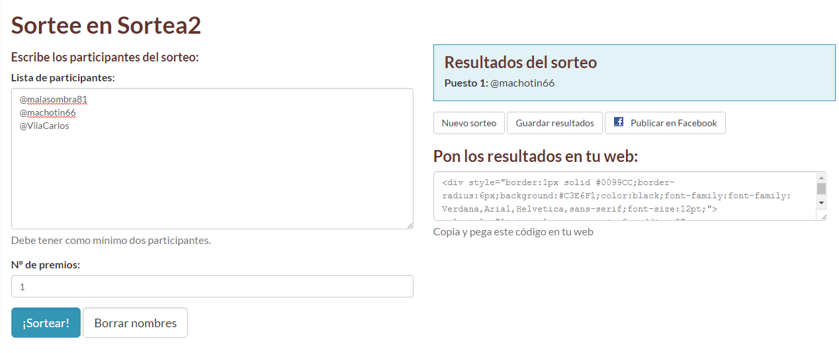Image resolution: width=839 pixels, height=353 pixels.
Task: Click the embed code text box
Action: [630, 196]
